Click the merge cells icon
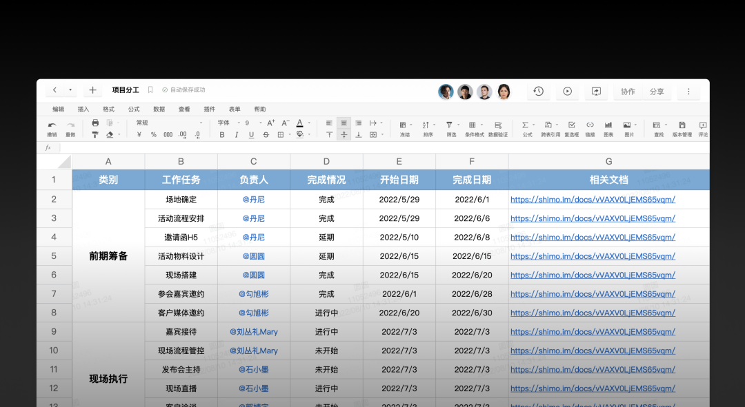Image resolution: width=745 pixels, height=407 pixels. [x=373, y=135]
